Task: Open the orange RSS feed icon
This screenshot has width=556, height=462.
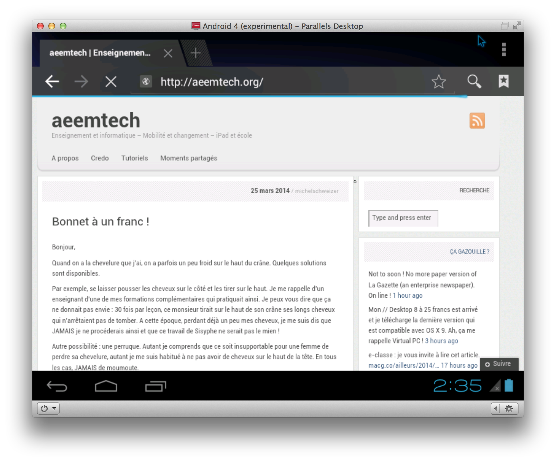Action: [x=477, y=121]
